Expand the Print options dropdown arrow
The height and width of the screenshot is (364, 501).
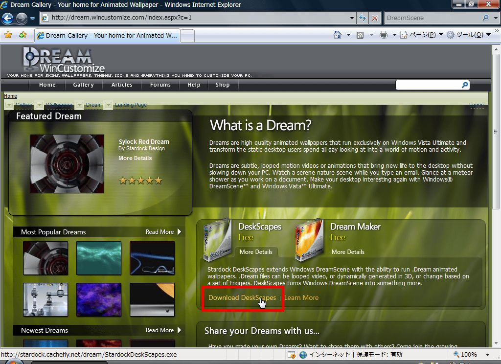coord(394,35)
